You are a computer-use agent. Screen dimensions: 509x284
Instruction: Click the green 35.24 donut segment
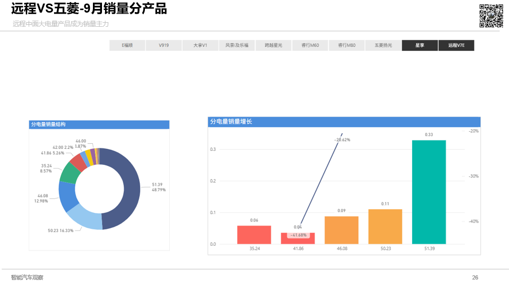(x=70, y=173)
